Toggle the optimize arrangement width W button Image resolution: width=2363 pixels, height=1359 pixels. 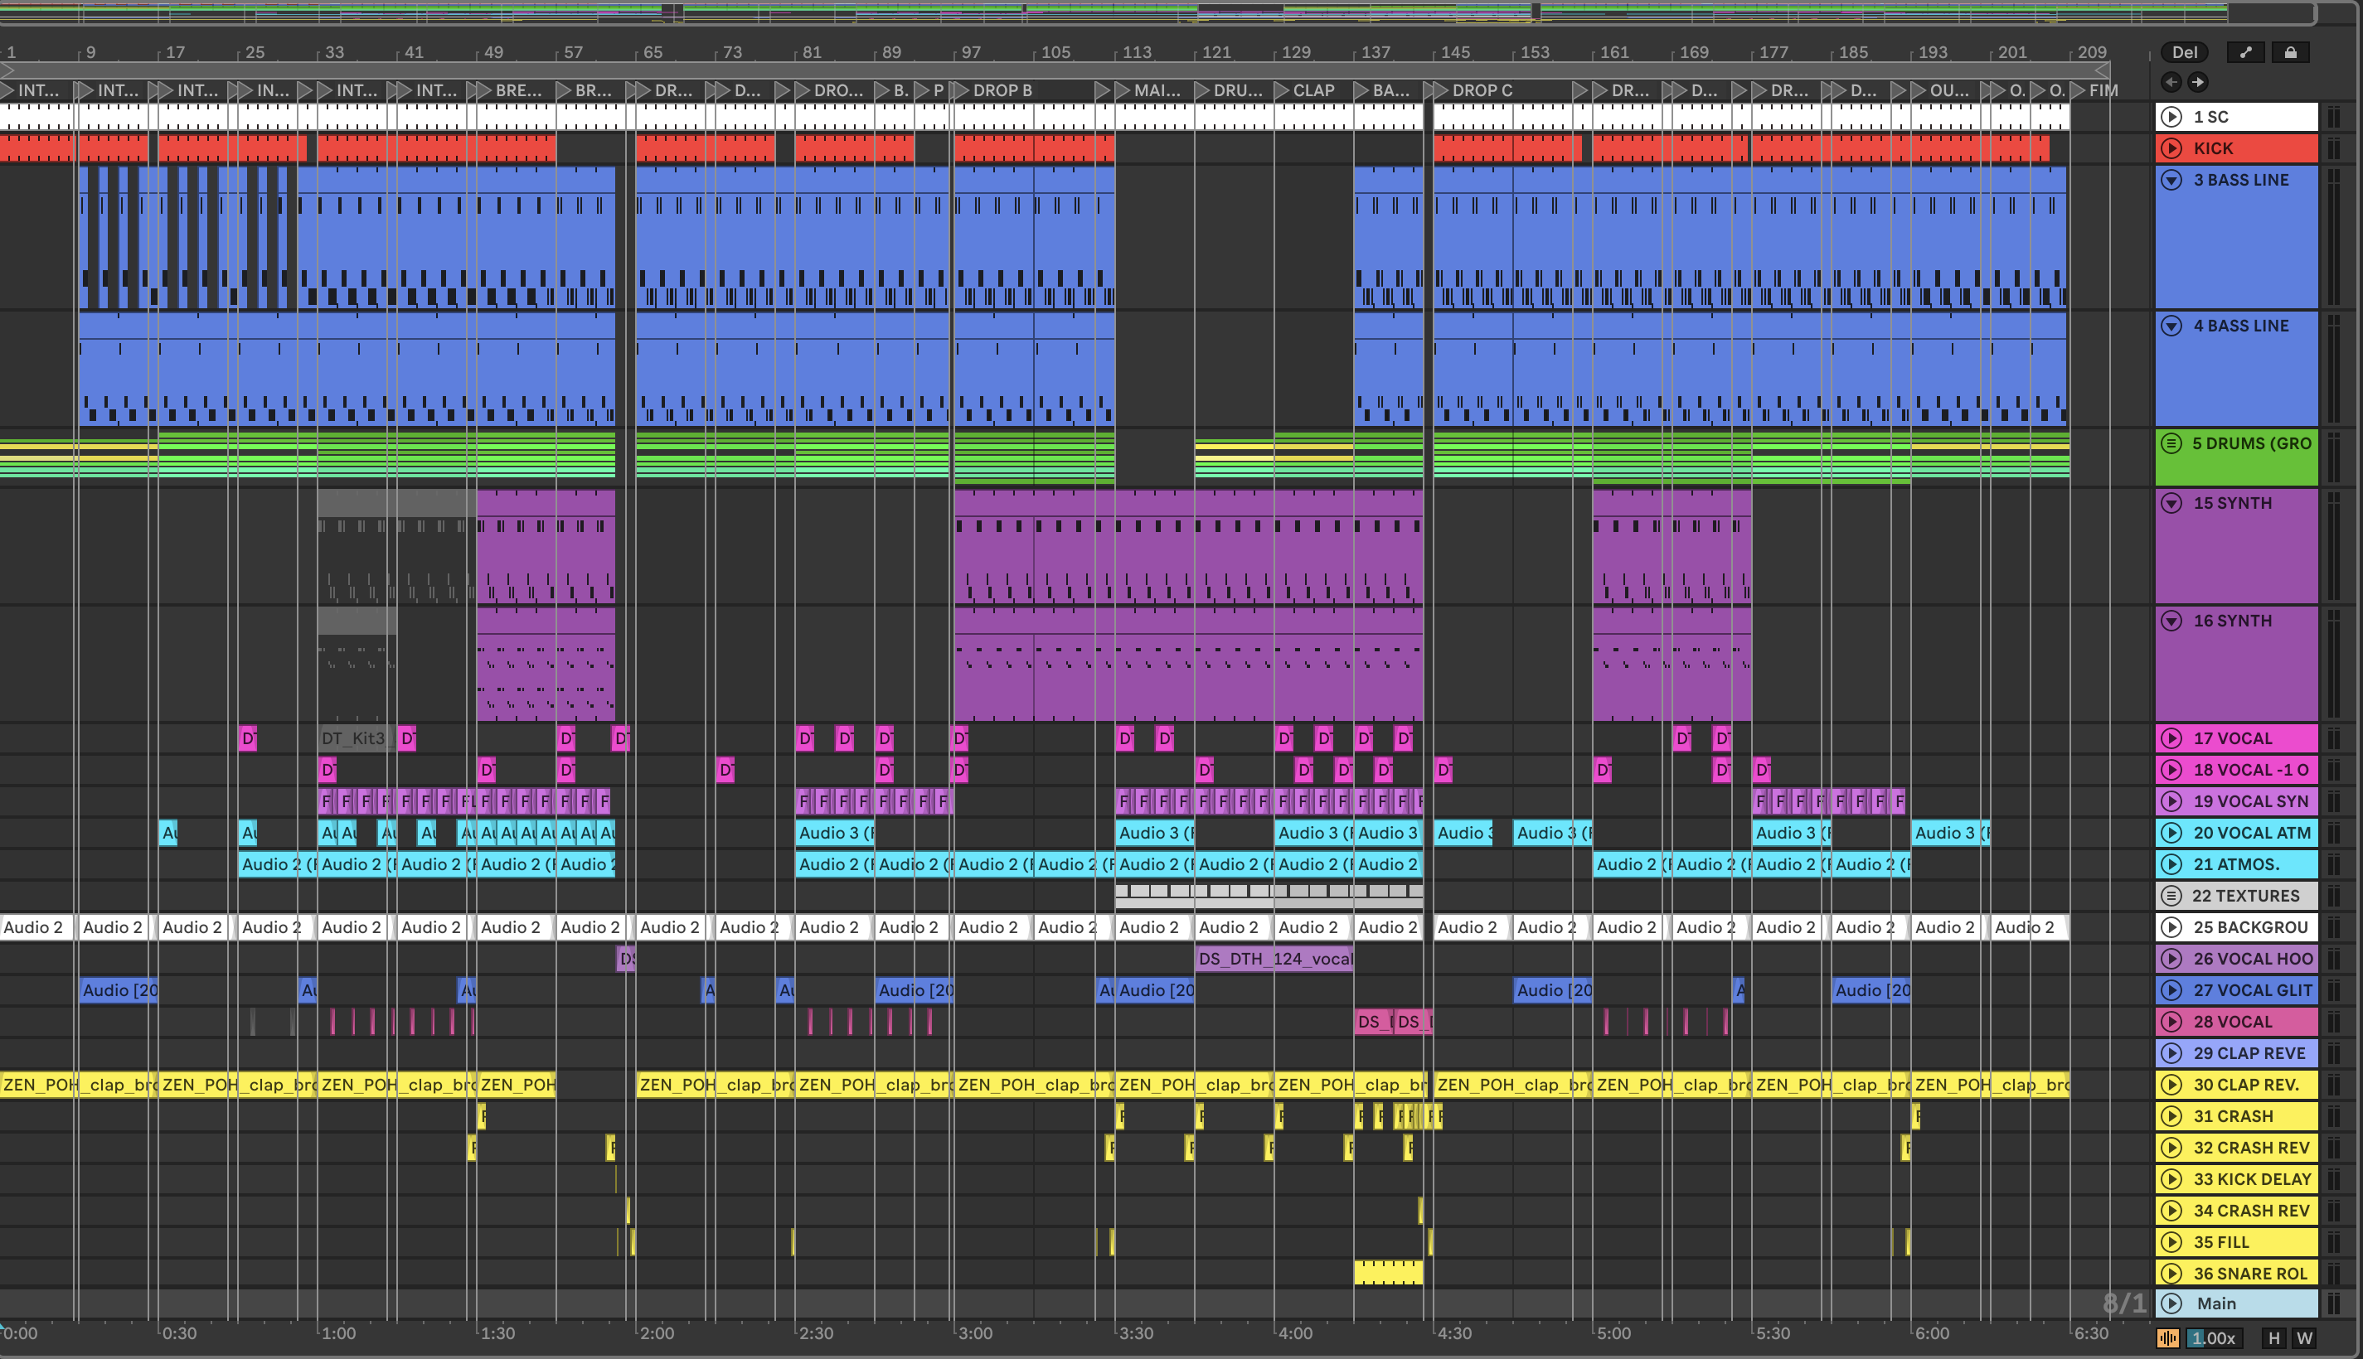2304,1337
